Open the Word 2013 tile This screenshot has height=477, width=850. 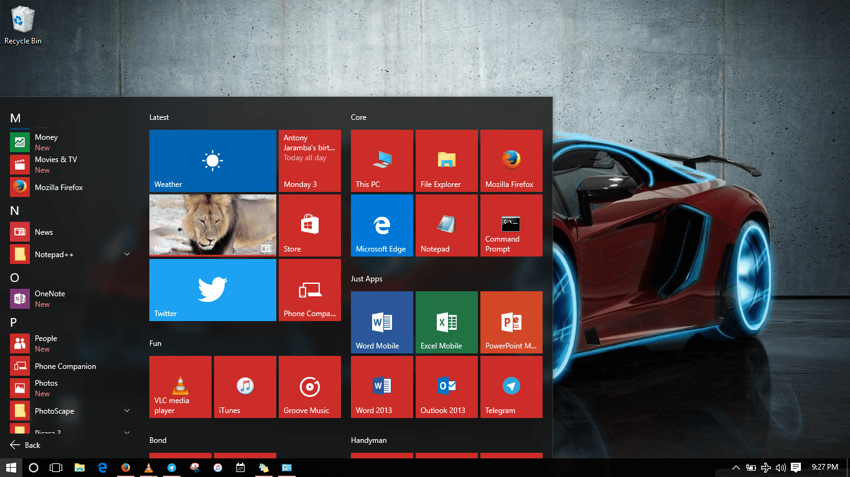(x=382, y=387)
